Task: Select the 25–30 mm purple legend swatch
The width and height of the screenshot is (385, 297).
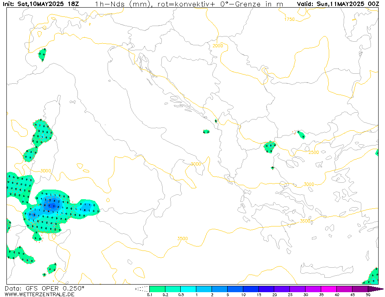Action: click(297, 289)
